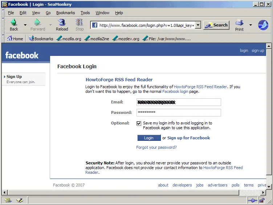Click the horizontal scrollbar thumb
The width and height of the screenshot is (273, 205).
click(123, 192)
